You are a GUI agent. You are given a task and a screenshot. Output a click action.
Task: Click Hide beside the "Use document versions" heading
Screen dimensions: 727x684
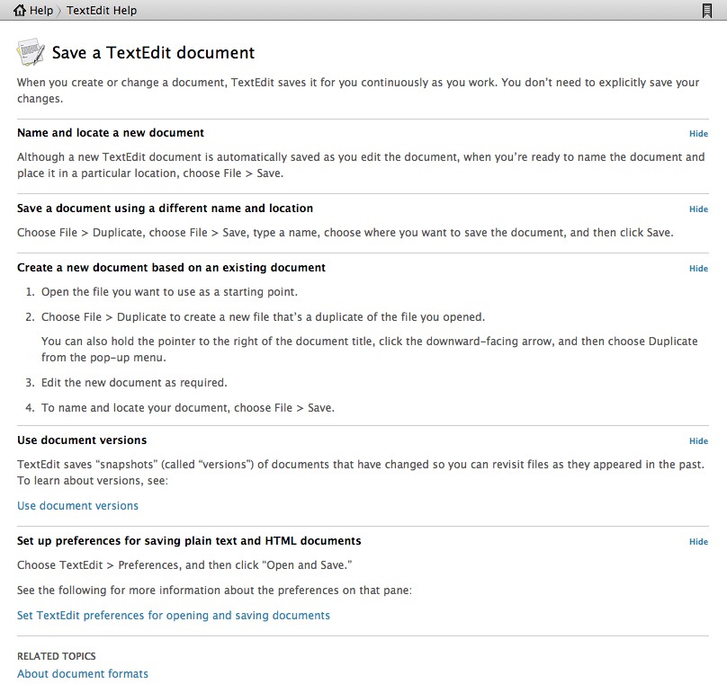[698, 441]
